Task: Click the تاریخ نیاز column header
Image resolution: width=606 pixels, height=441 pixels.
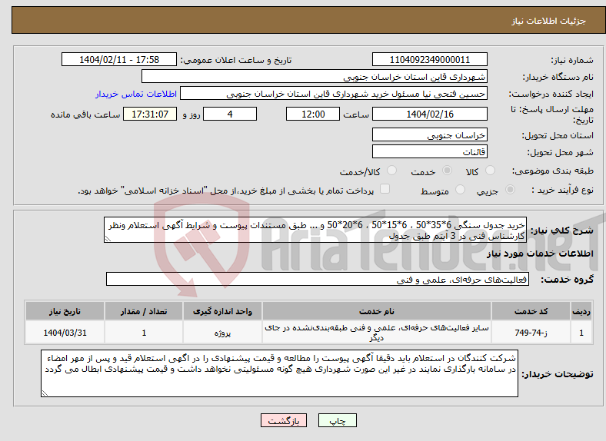Action: (65, 311)
